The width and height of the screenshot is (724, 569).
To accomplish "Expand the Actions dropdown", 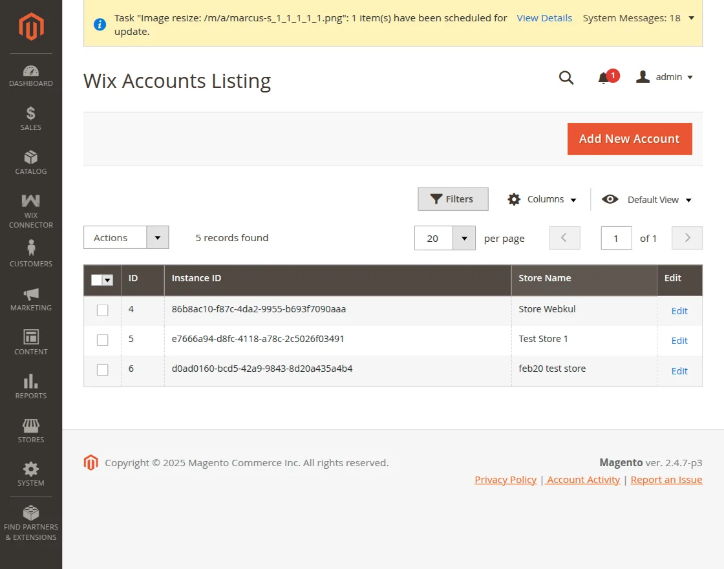I will pyautogui.click(x=158, y=237).
